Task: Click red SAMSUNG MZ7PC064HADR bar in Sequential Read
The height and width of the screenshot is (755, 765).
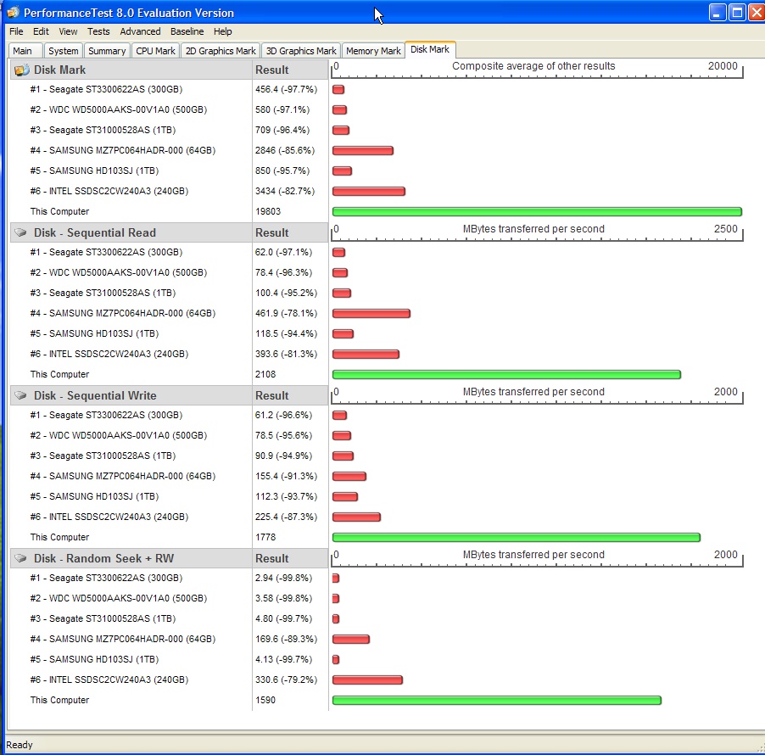Action: click(x=371, y=313)
